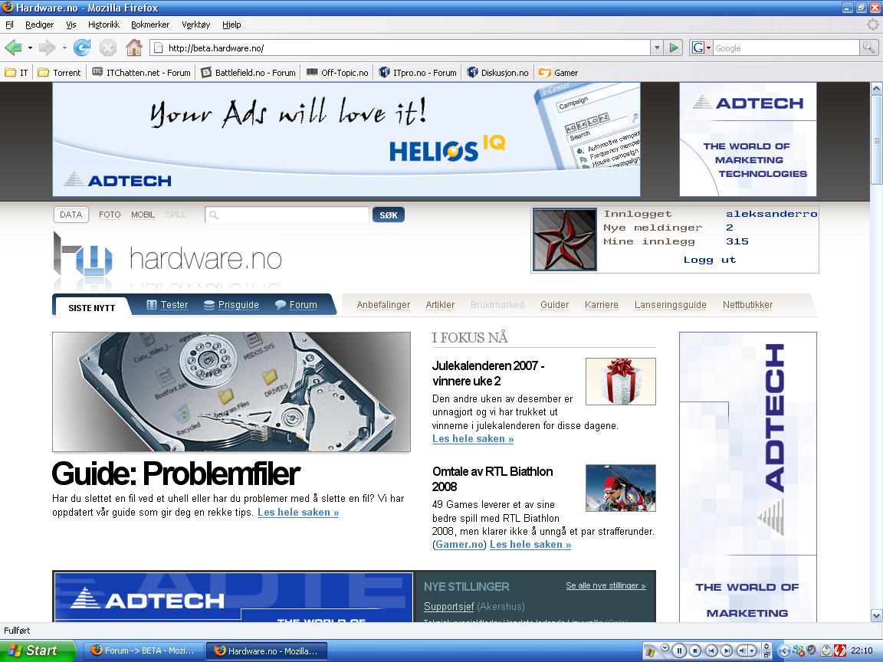Click the green Go arrow beside address bar
The image size is (883, 662).
[x=674, y=48]
